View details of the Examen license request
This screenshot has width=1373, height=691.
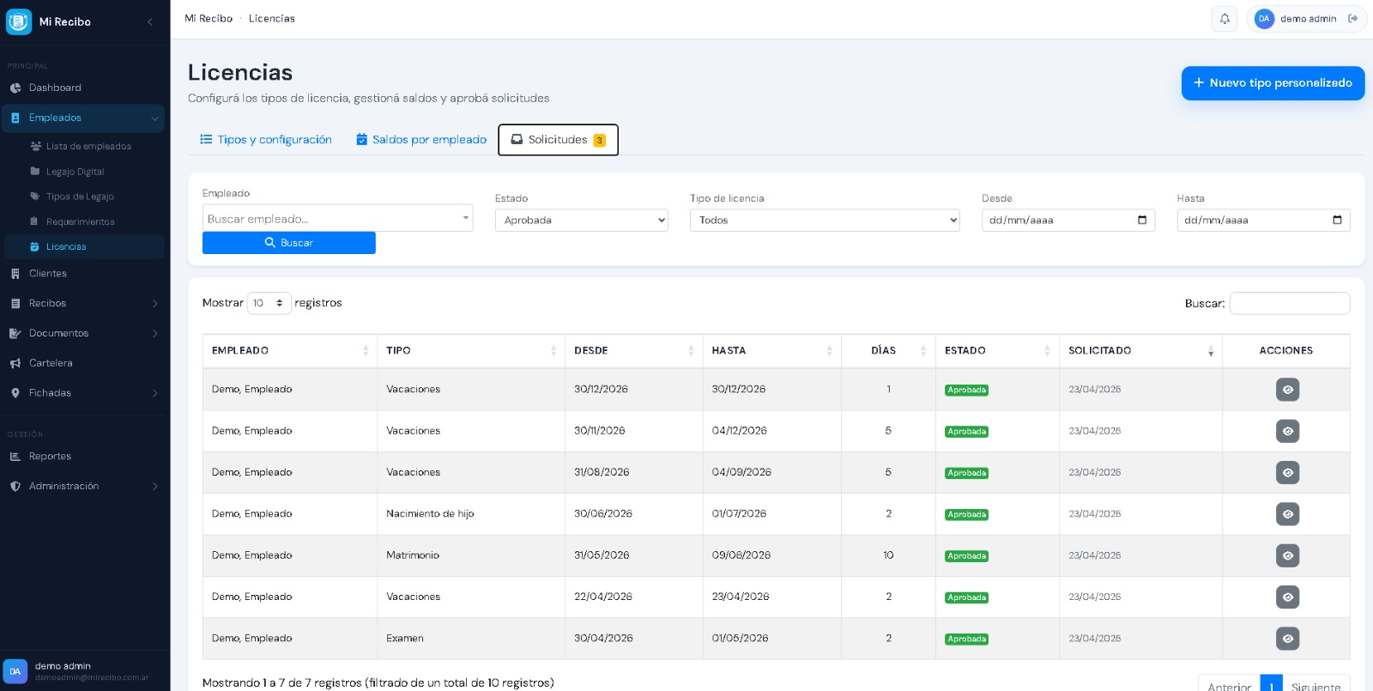tap(1287, 639)
